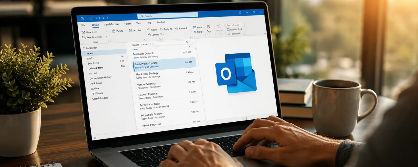Click the Search People field
The width and height of the screenshot is (418, 167).
click(235, 25)
